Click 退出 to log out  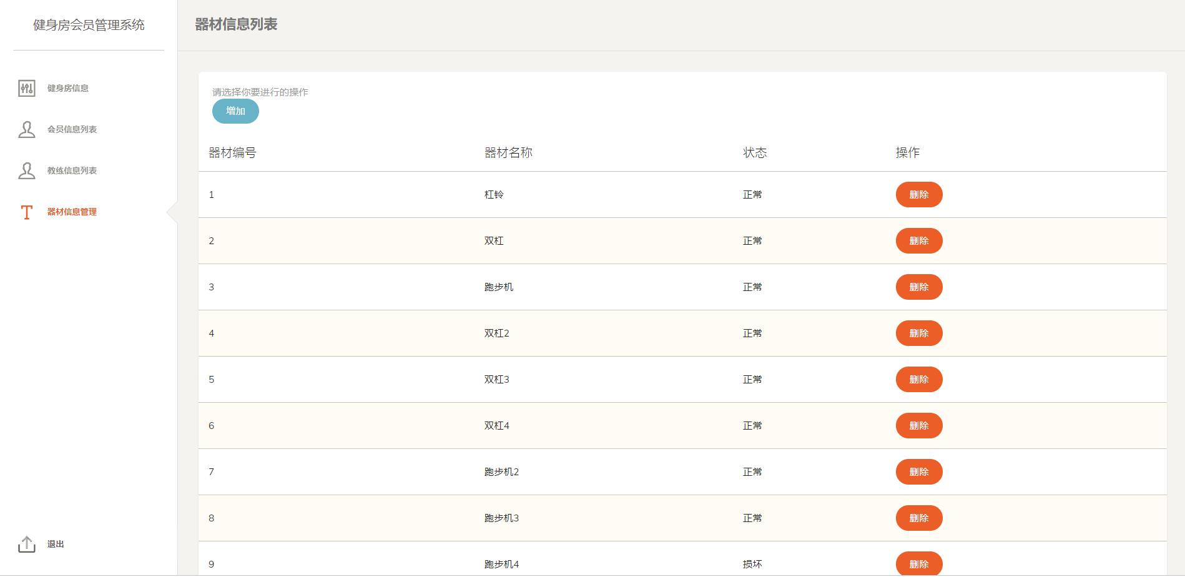click(56, 544)
